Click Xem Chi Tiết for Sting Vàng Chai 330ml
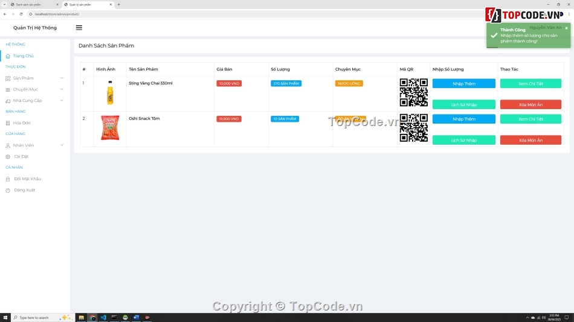The height and width of the screenshot is (322, 574). (x=530, y=84)
